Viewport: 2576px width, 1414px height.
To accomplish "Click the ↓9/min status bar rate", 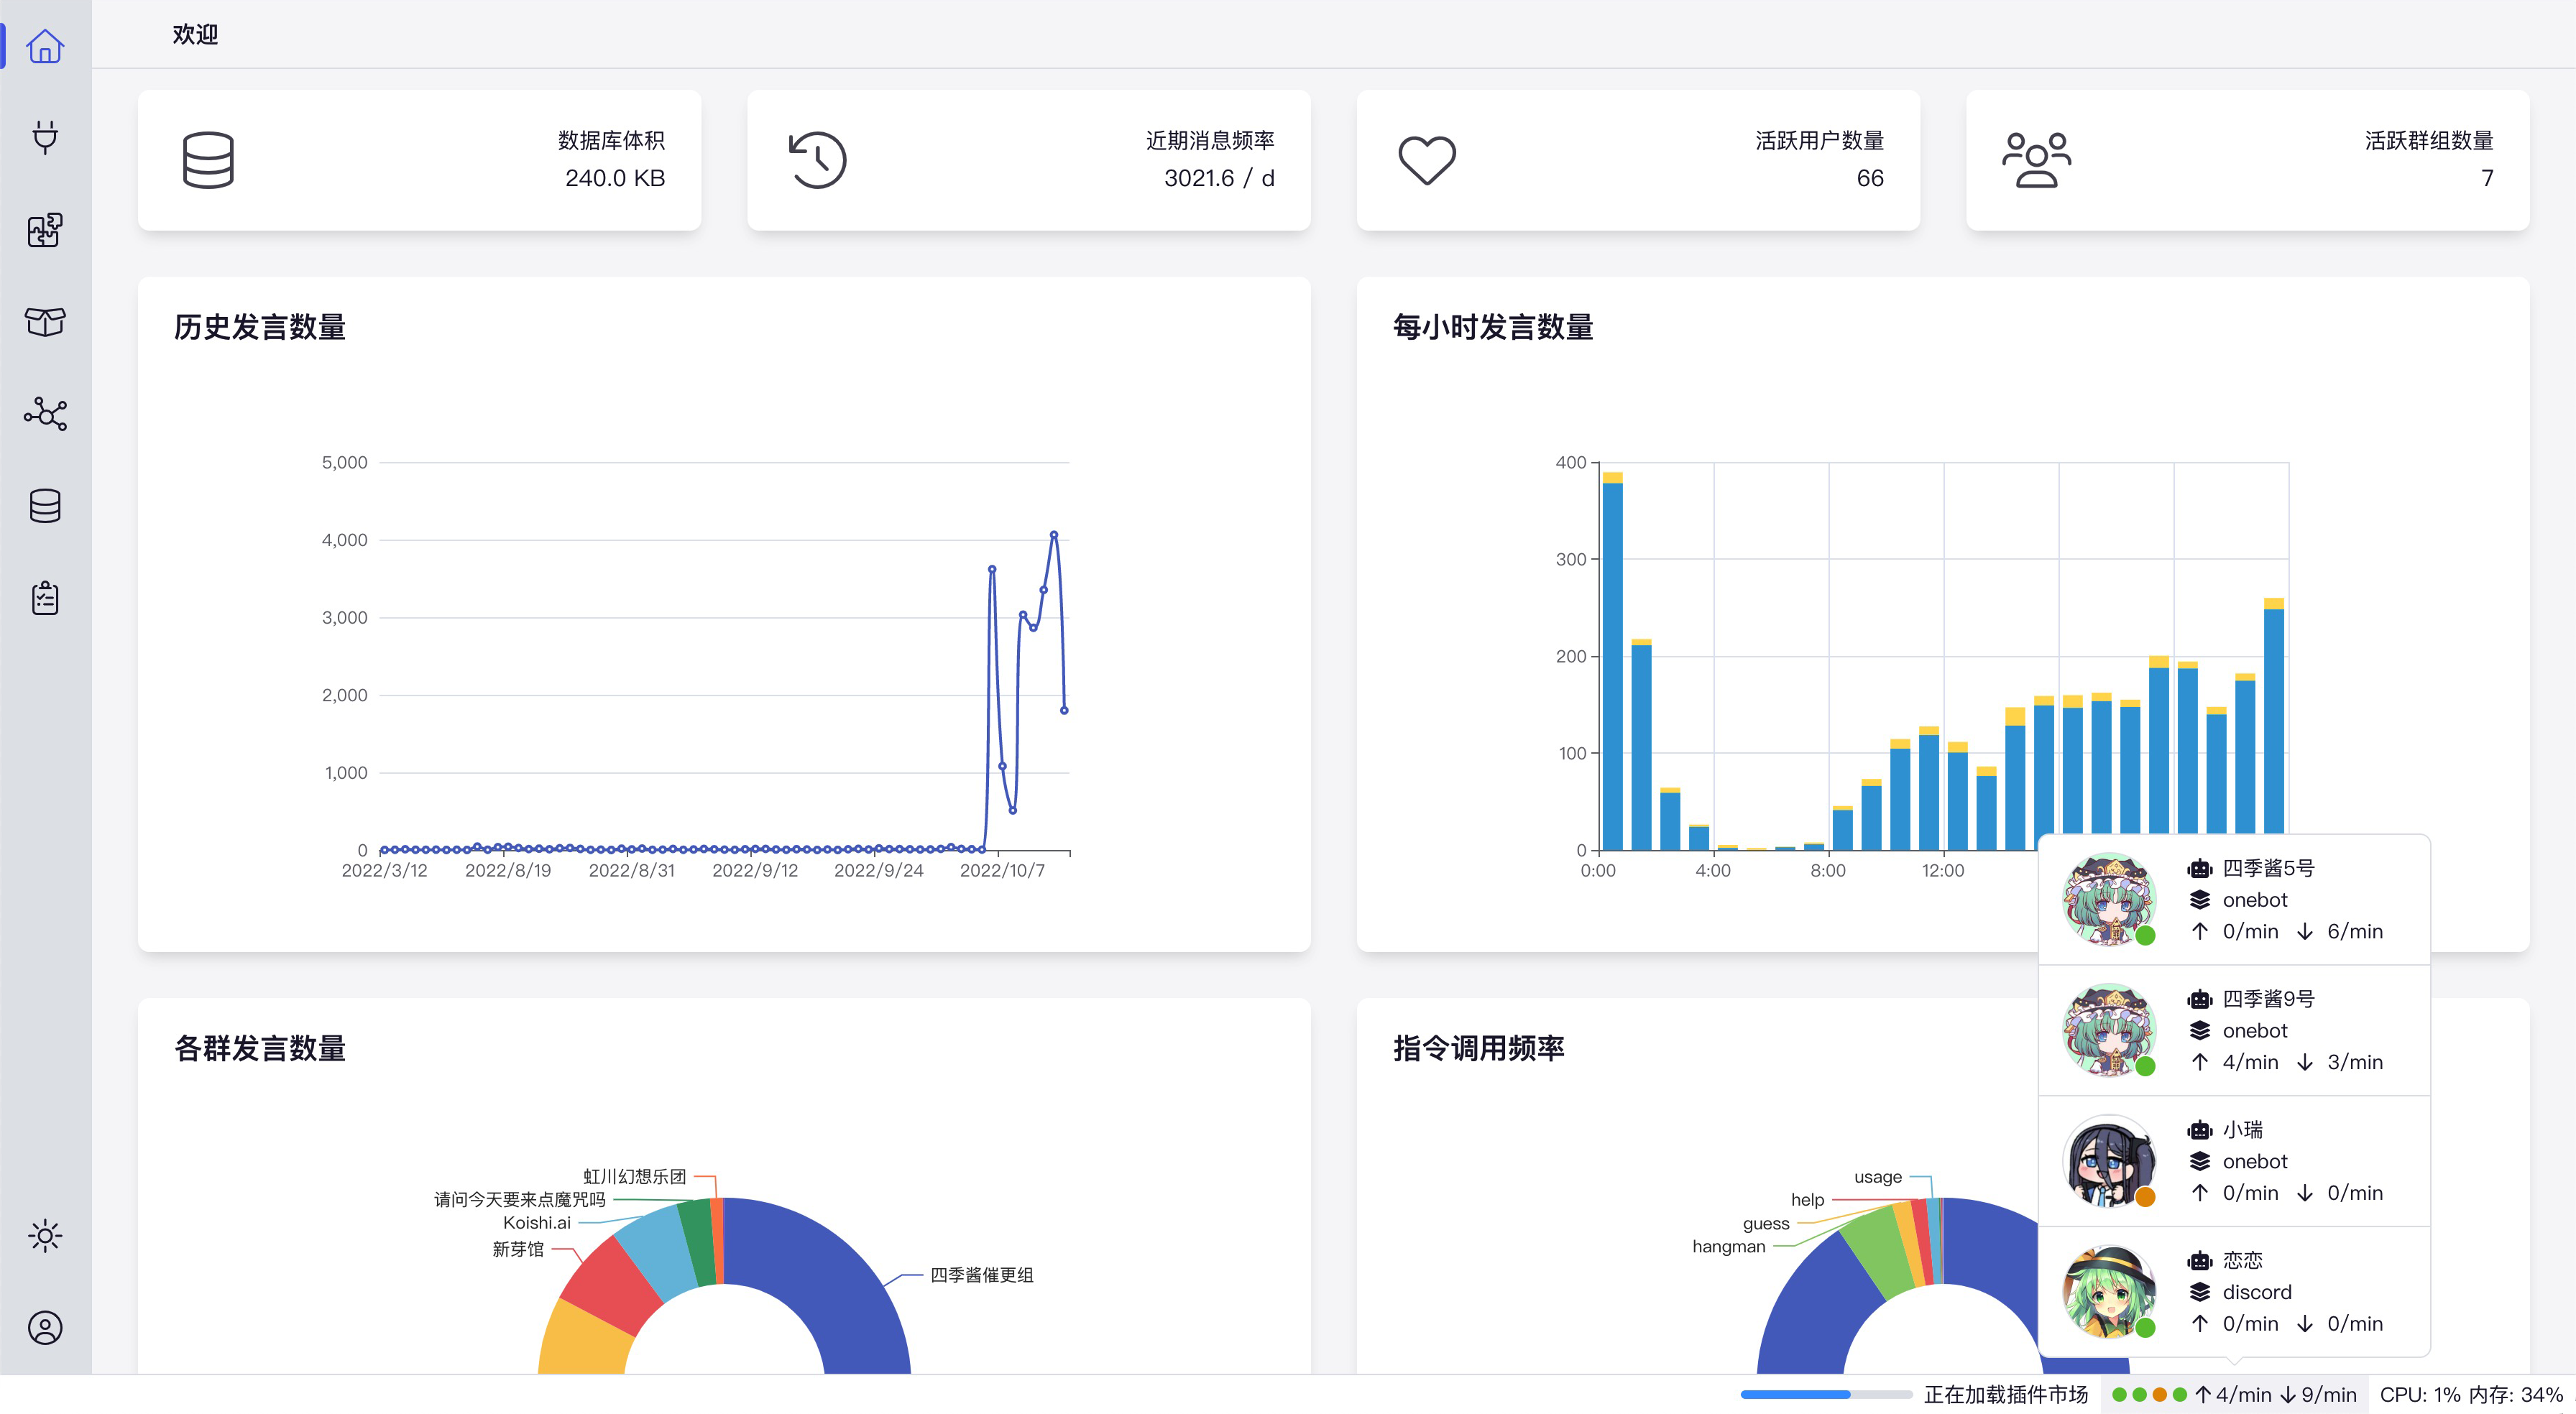I will pyautogui.click(x=2318, y=1394).
